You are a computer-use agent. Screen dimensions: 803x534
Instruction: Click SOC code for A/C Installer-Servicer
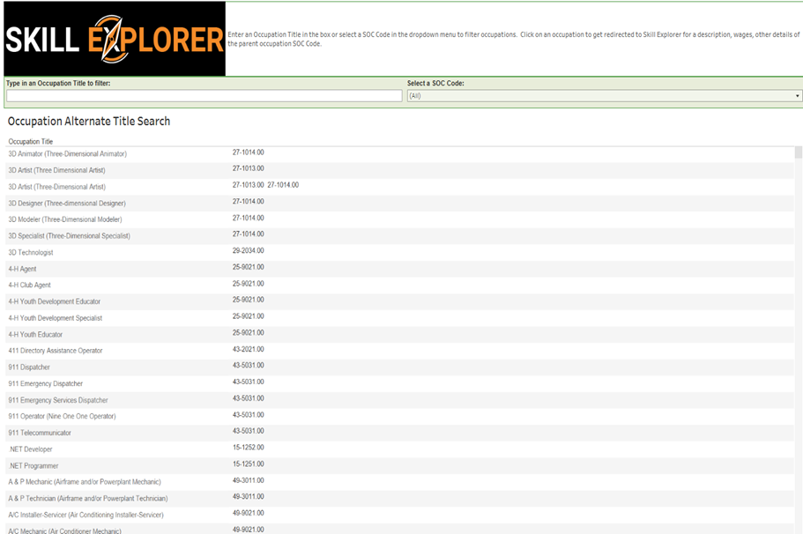(x=249, y=513)
